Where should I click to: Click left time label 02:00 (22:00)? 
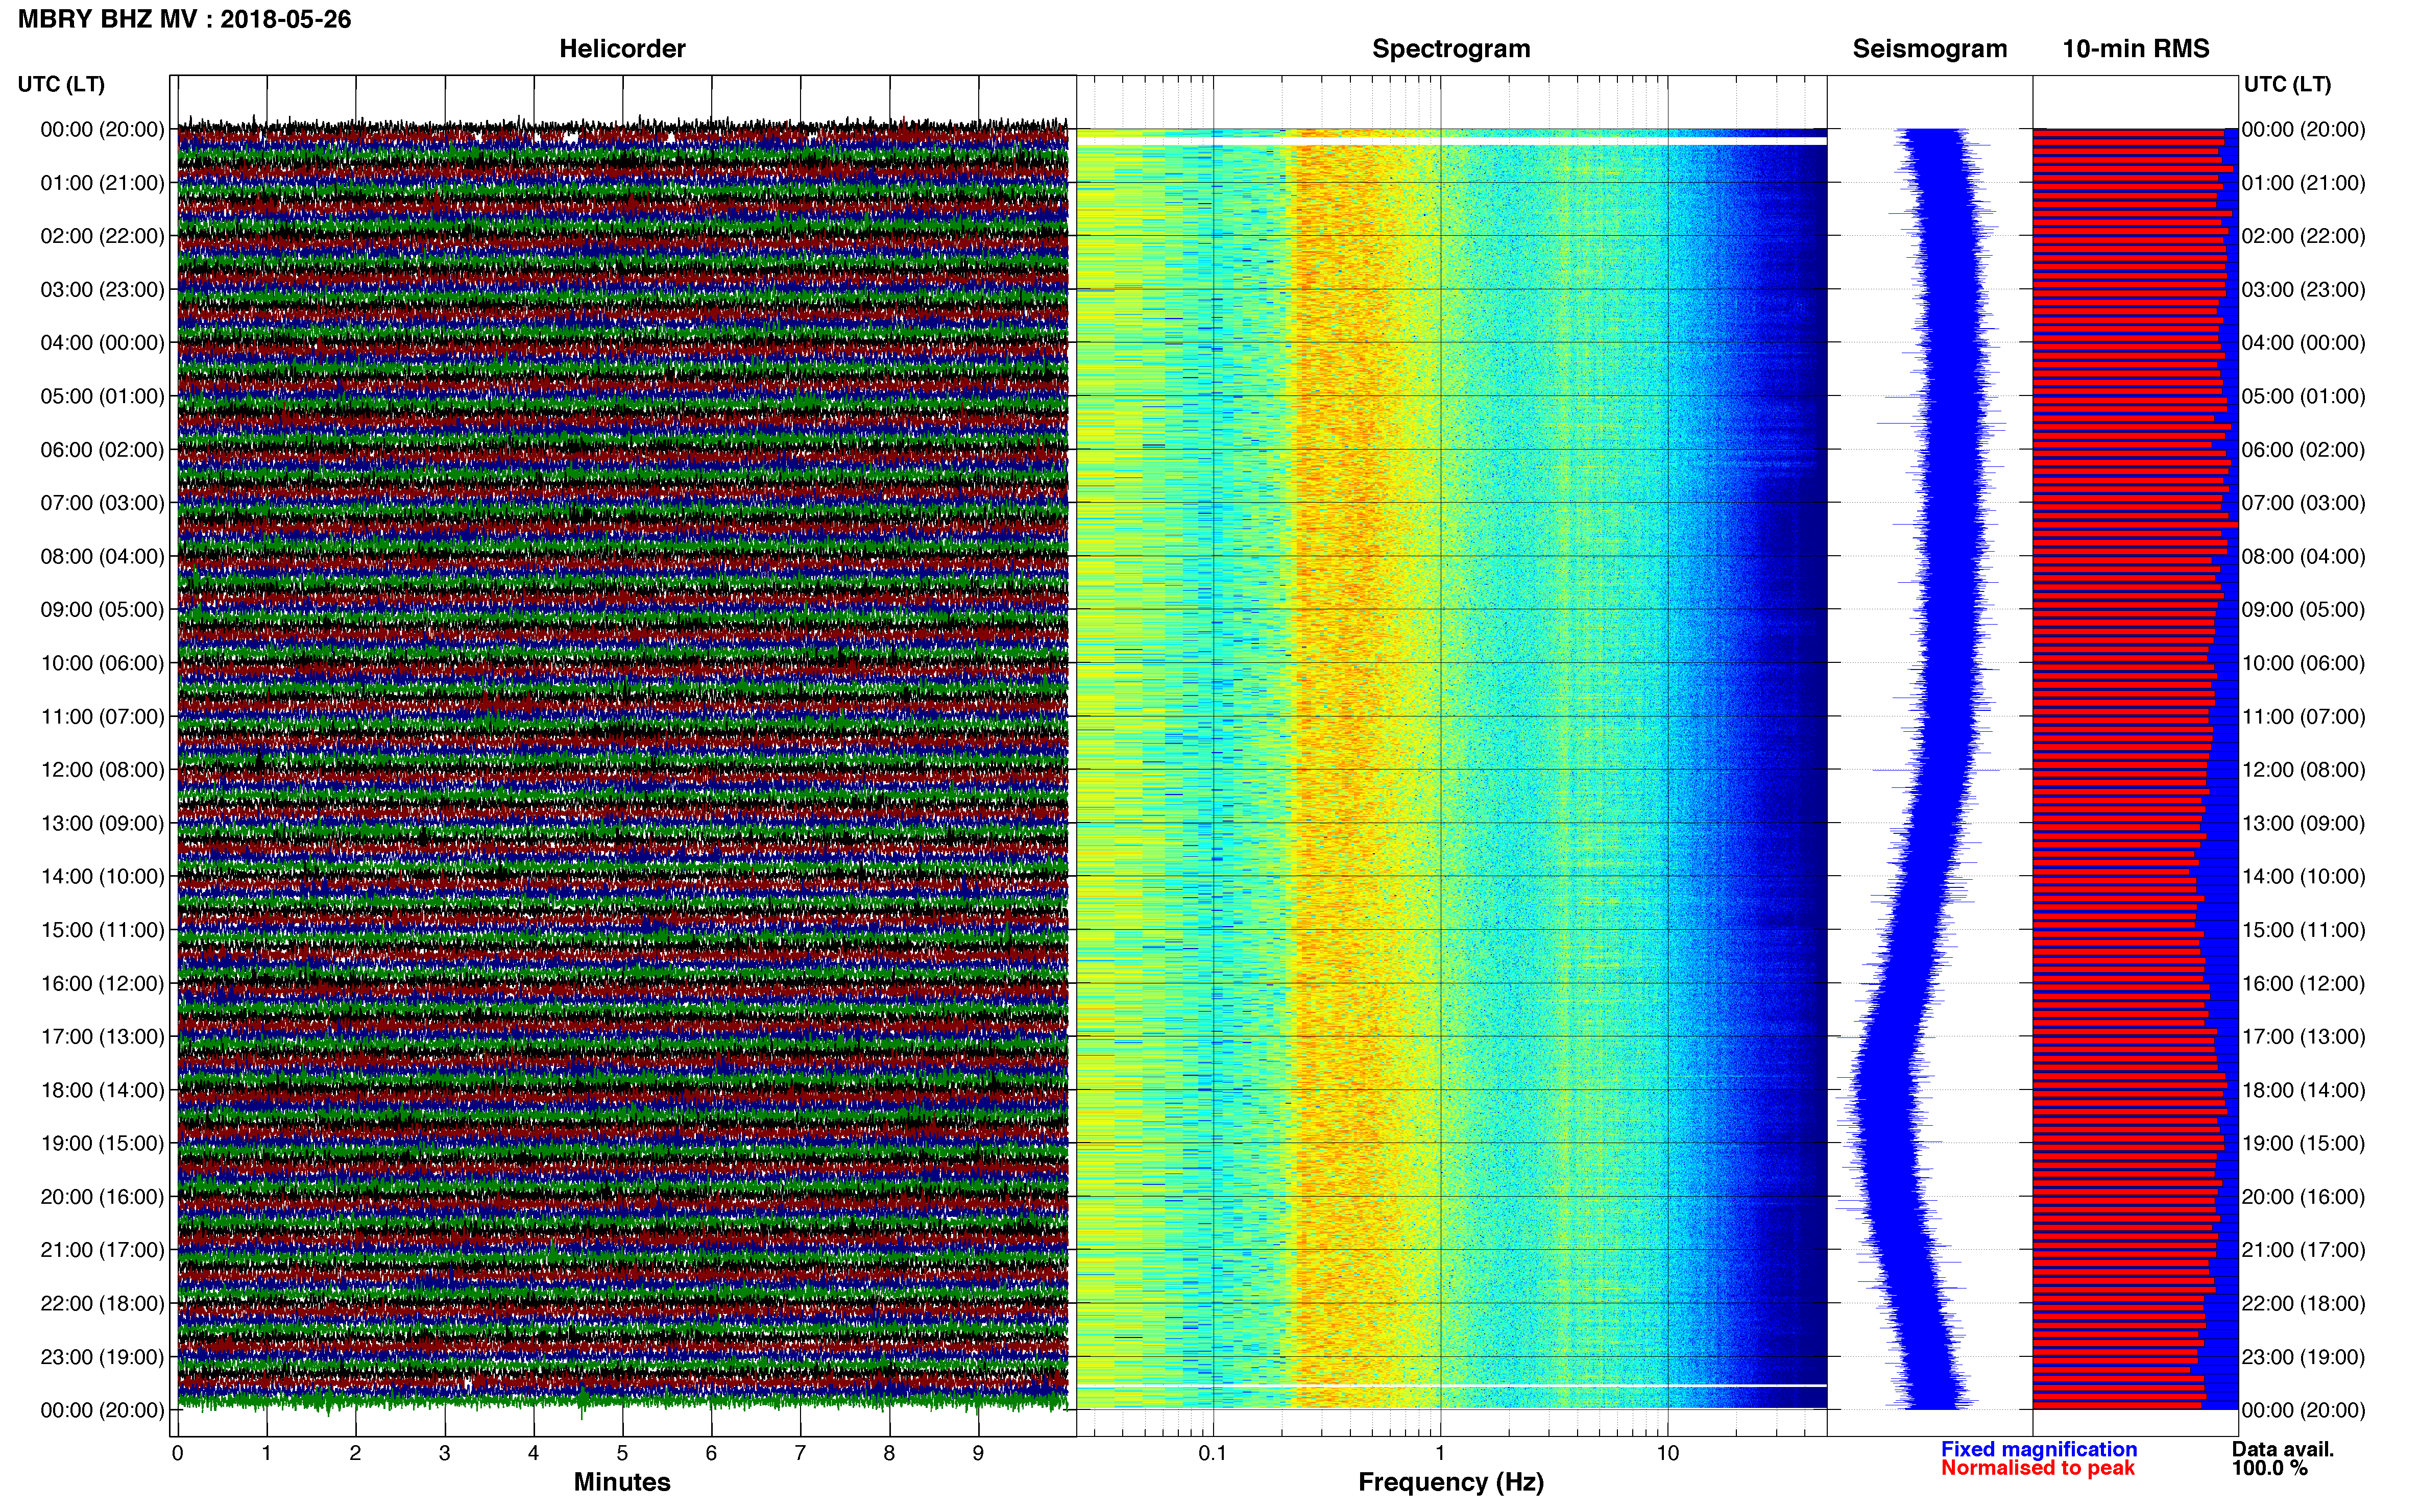[102, 236]
